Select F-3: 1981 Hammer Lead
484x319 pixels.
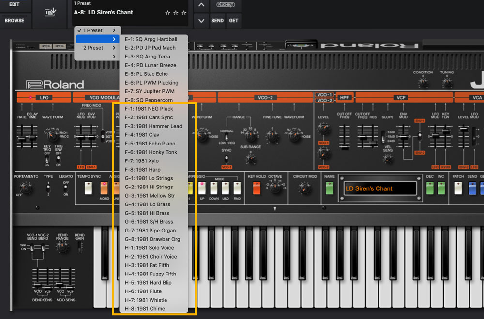(x=154, y=126)
